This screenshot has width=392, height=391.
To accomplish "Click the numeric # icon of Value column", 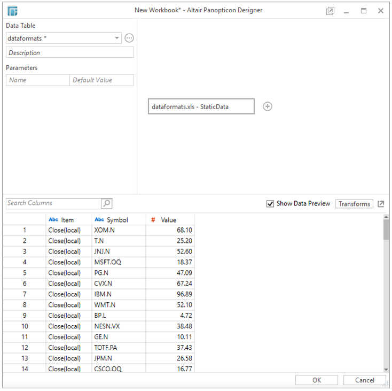I will pyautogui.click(x=153, y=220).
